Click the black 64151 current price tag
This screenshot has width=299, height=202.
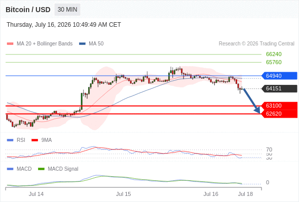coord(279,88)
